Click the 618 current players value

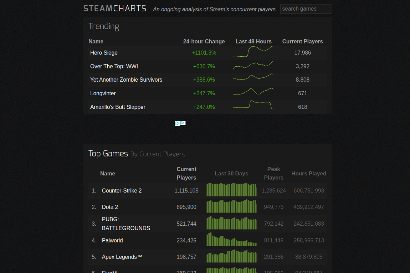(303, 107)
